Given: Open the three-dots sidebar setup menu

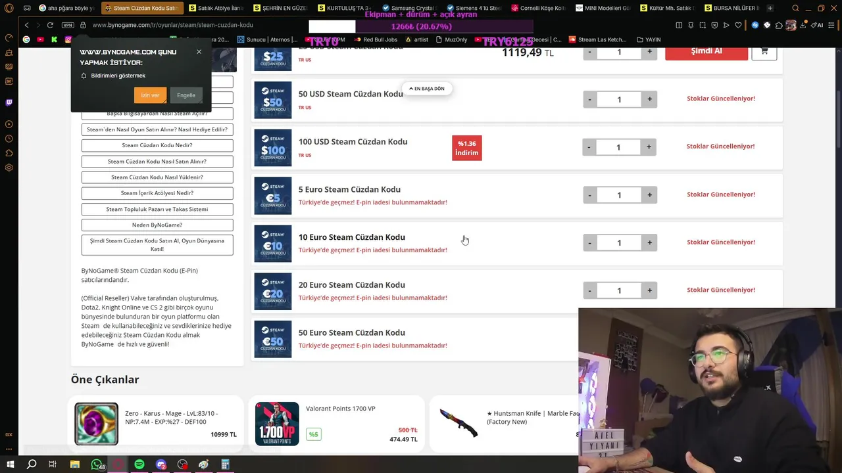Looking at the screenshot, I should point(9,449).
